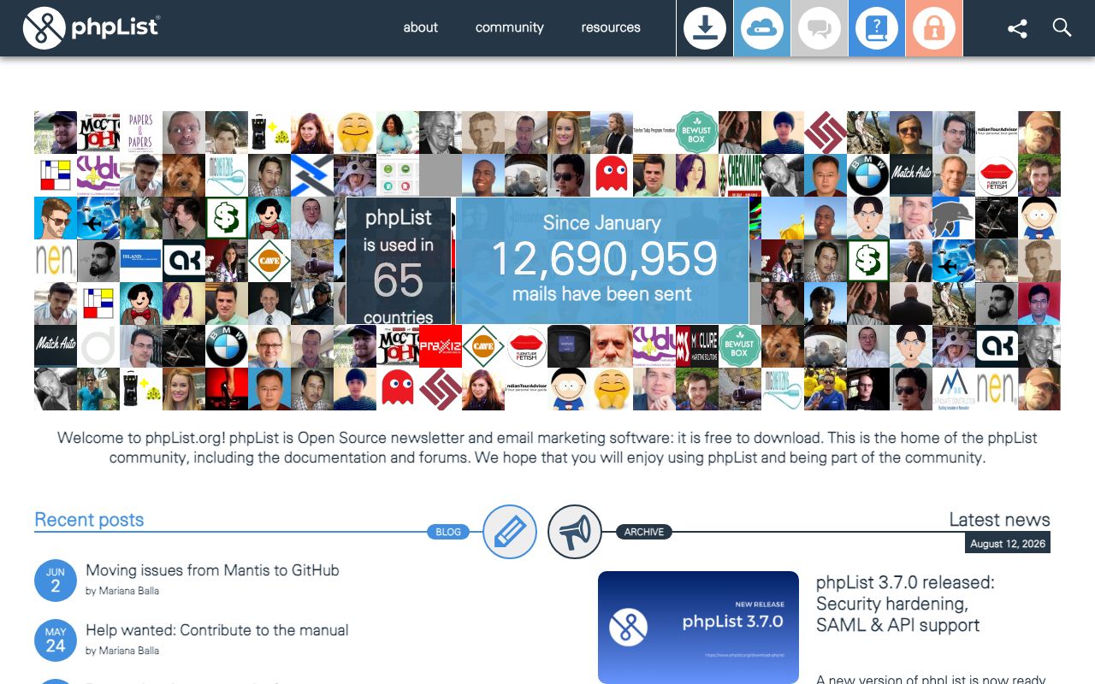The width and height of the screenshot is (1095, 684).
Task: Open post Help wanted: Contribute to the manual
Action: point(217,630)
